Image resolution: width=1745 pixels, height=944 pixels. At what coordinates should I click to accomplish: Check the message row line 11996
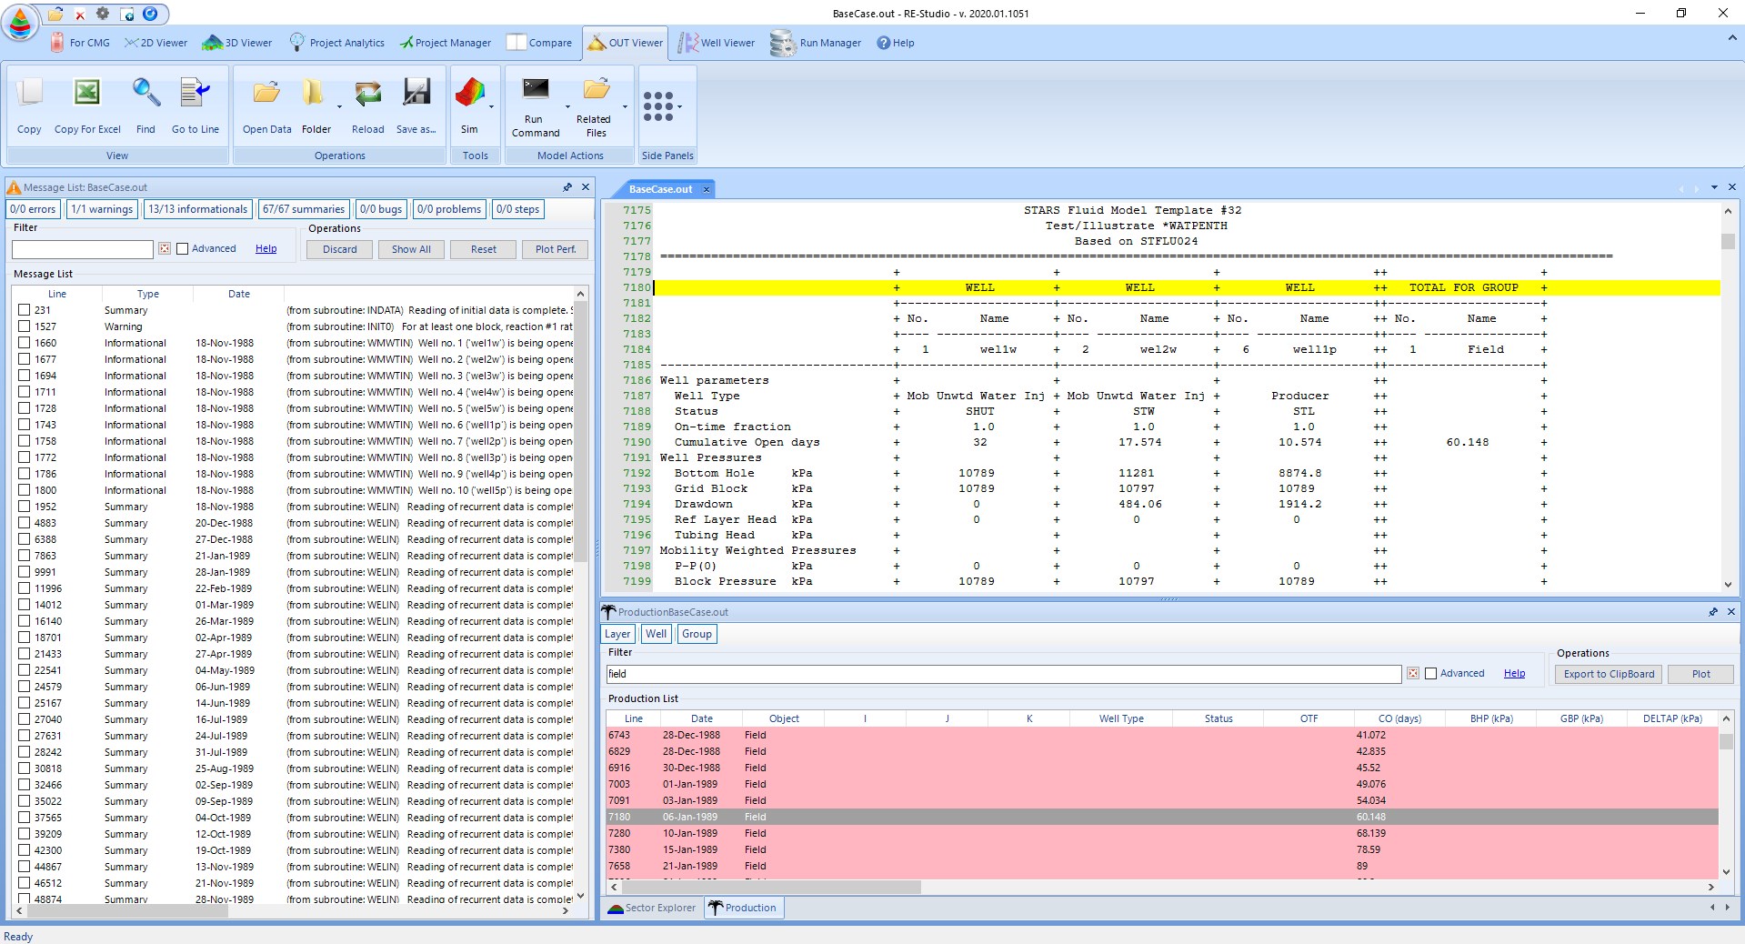click(x=25, y=588)
